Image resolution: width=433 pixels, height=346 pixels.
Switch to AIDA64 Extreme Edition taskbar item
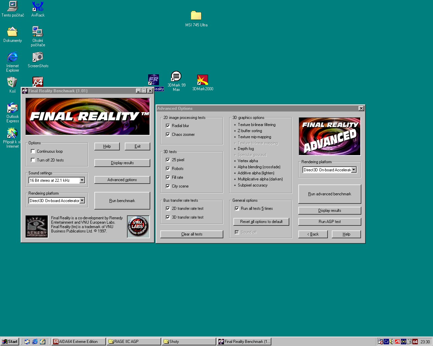78,342
